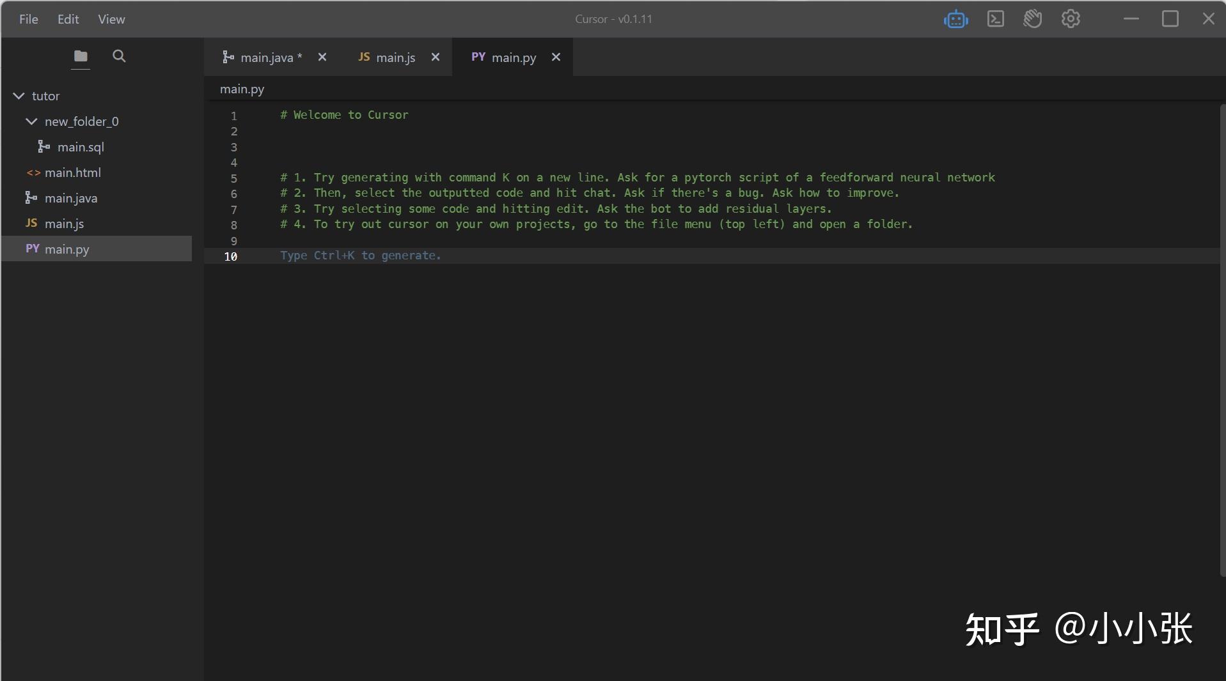Open the search magnifier icon
The height and width of the screenshot is (681, 1226).
119,56
